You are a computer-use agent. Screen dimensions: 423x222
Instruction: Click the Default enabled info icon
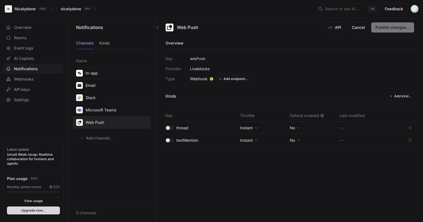point(322,115)
